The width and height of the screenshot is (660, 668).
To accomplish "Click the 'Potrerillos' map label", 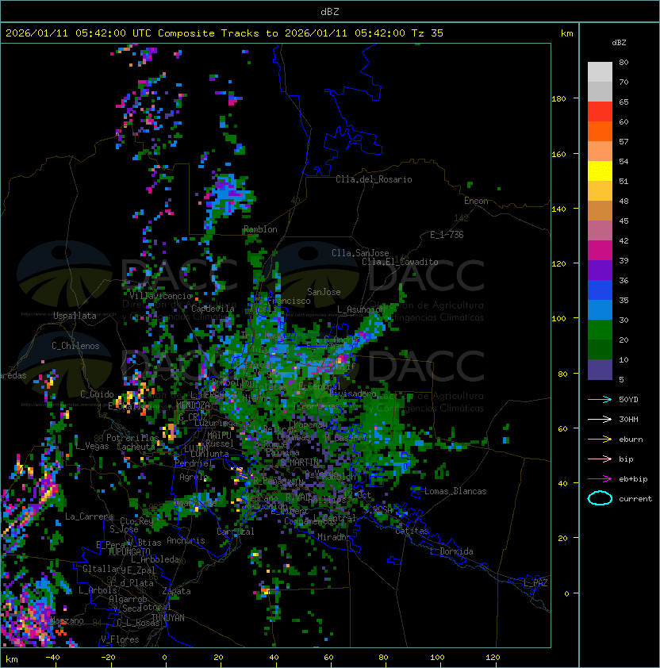I will 132,438.
